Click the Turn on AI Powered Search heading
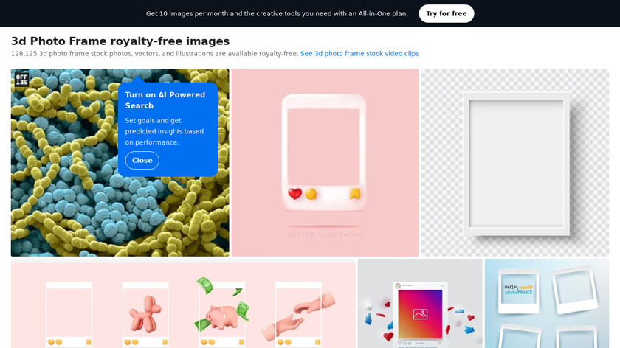Screen dimensions: 620x348 165,100
